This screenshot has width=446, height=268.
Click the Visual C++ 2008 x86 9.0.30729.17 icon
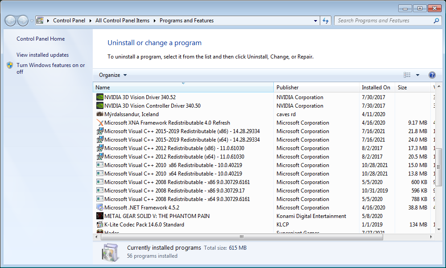click(x=99, y=191)
